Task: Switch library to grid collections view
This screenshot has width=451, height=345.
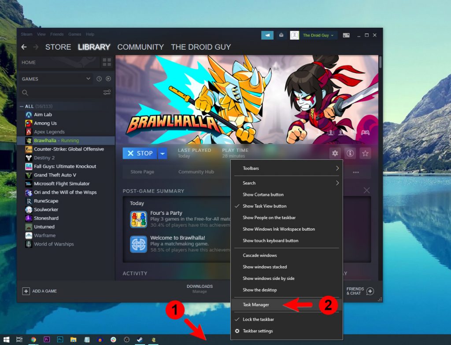Action: pyautogui.click(x=107, y=62)
